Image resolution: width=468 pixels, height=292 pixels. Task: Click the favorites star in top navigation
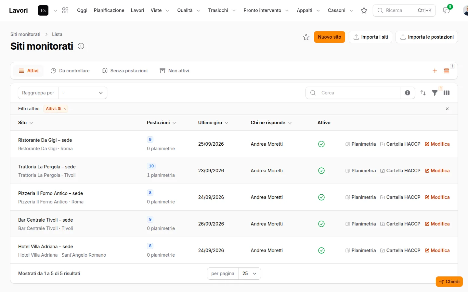(364, 10)
